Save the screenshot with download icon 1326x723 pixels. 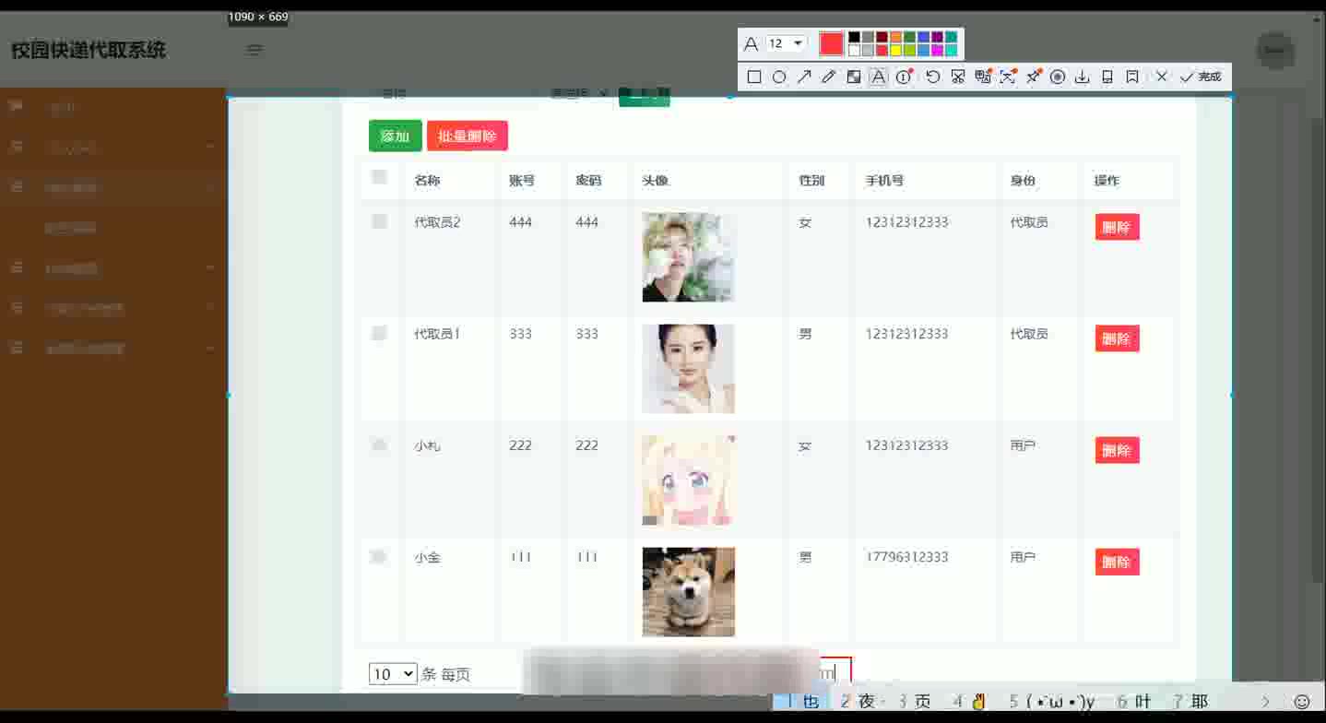click(1083, 77)
